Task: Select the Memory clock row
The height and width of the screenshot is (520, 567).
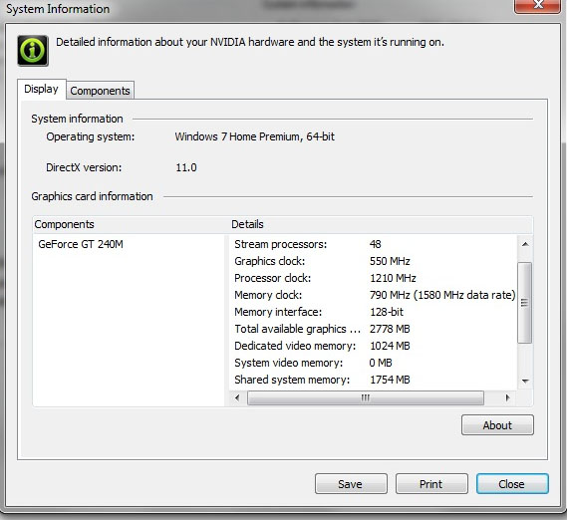Action: tap(373, 295)
